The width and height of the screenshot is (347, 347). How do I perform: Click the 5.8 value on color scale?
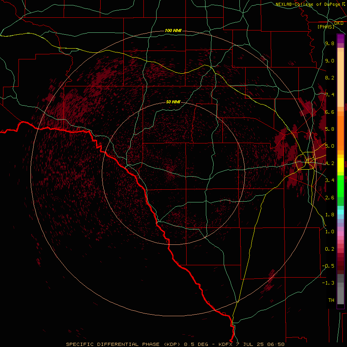pyautogui.click(x=330, y=129)
